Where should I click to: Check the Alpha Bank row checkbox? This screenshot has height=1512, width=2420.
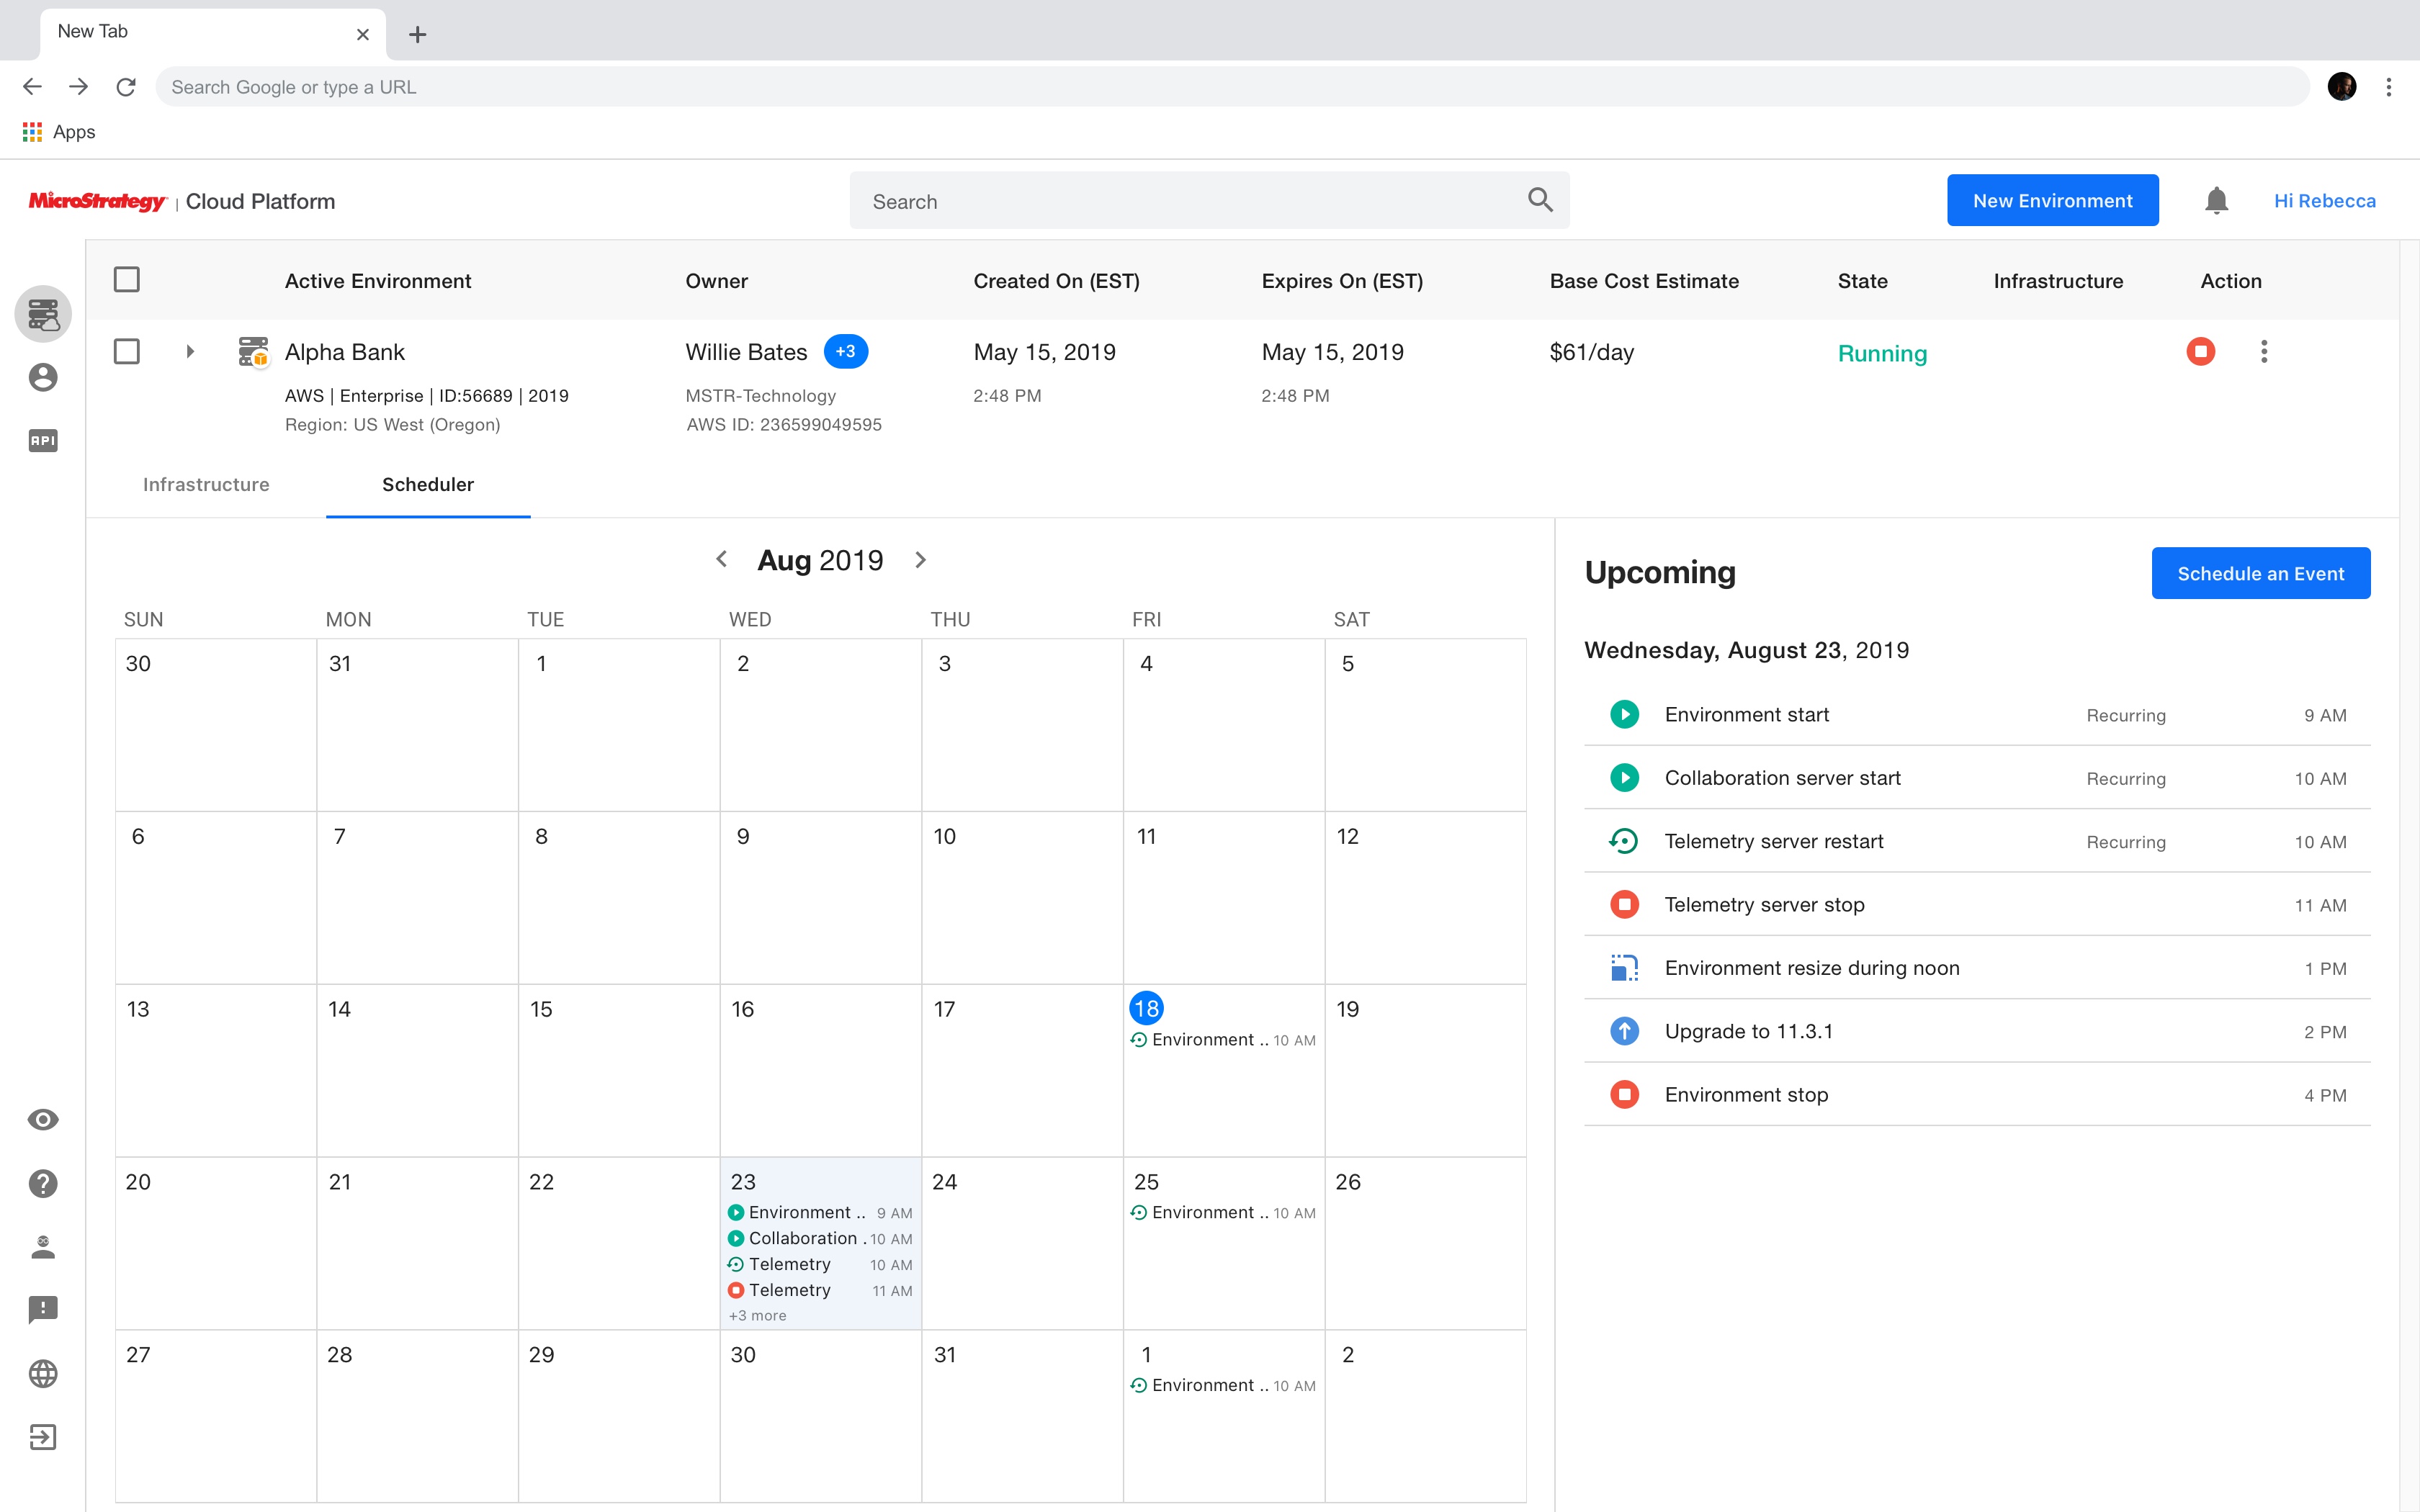[x=127, y=351]
